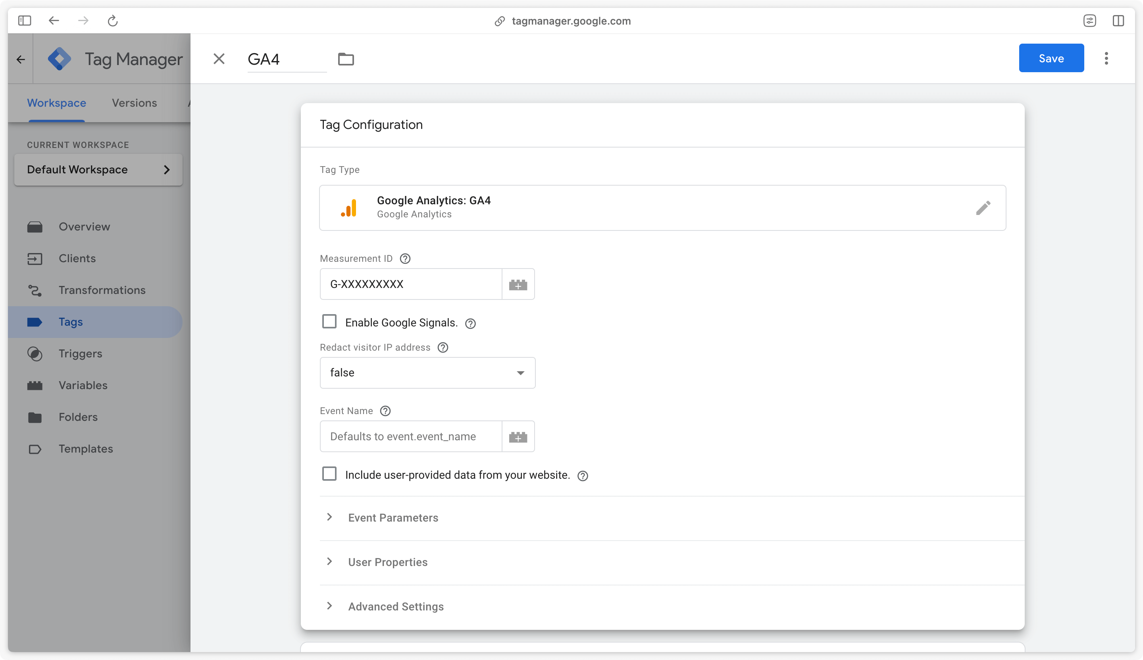This screenshot has width=1143, height=660.
Task: Click the Tag Manager logo
Action: coord(60,58)
